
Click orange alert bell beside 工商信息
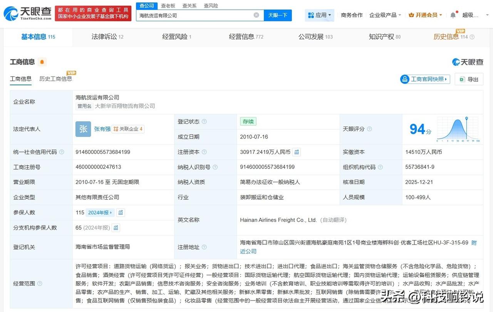click(x=42, y=62)
